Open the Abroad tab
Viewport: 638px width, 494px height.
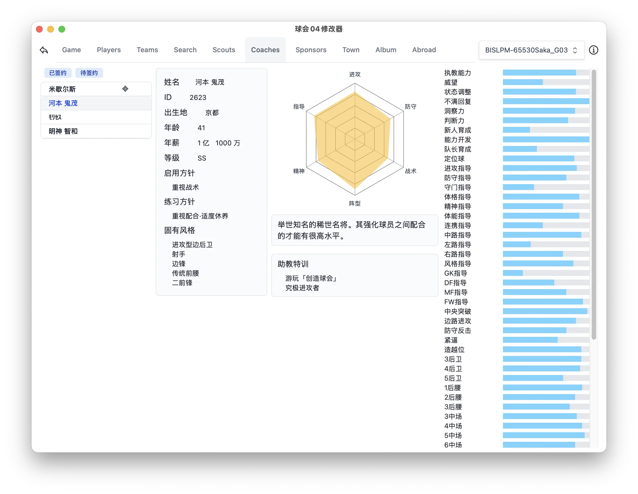click(424, 50)
